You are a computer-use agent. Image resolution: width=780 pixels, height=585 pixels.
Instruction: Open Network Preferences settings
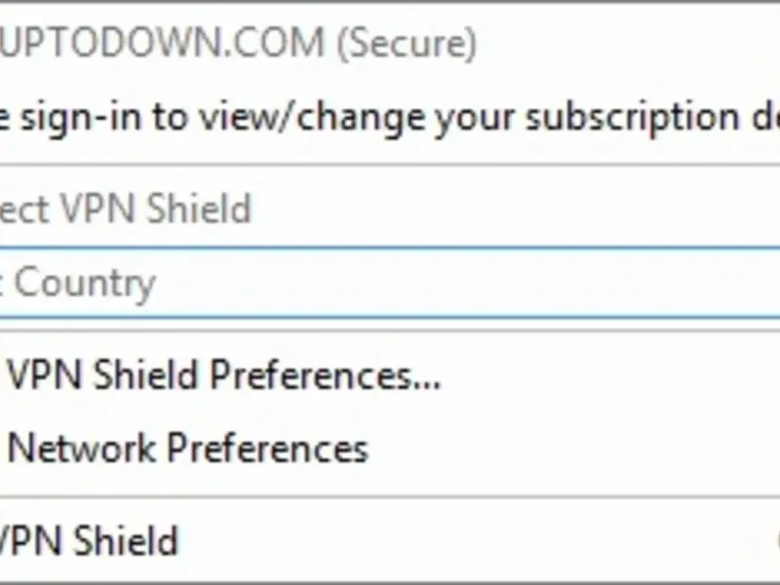coord(188,448)
